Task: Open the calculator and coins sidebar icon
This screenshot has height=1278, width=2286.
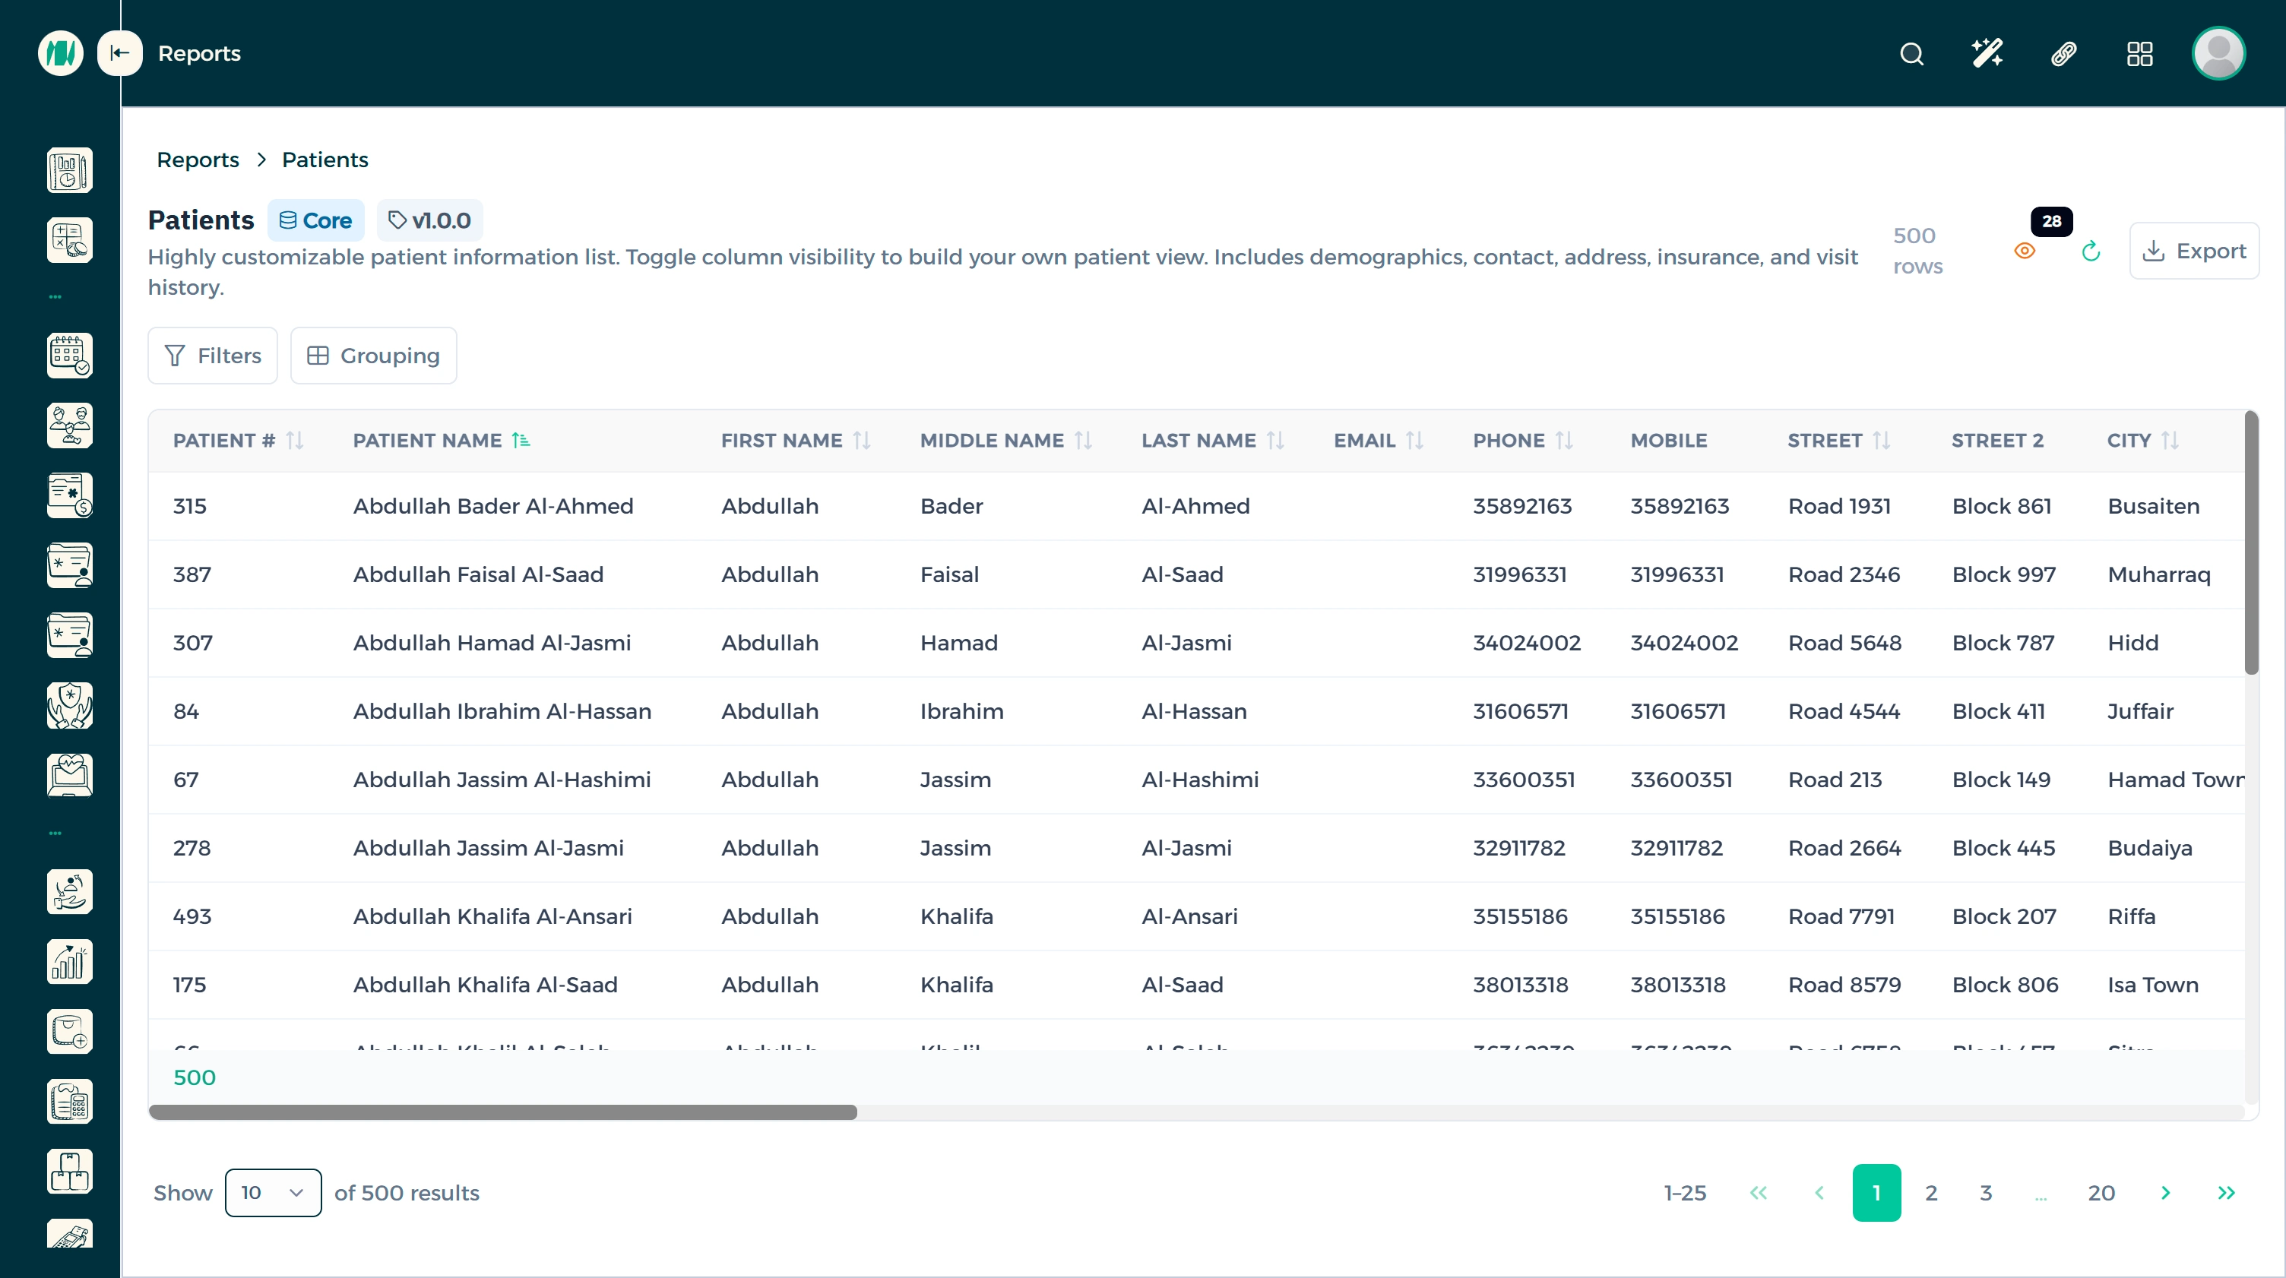Action: pos(69,241)
